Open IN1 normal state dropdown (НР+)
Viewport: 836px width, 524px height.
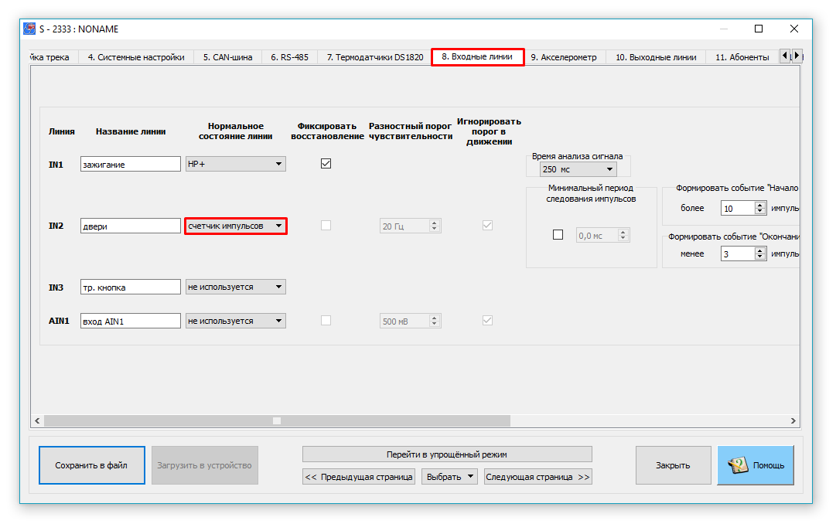236,164
